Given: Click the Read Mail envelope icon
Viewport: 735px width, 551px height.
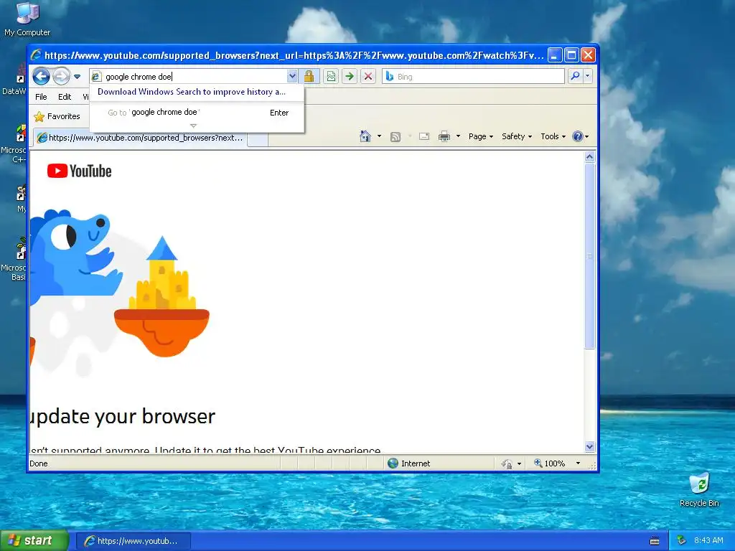Looking at the screenshot, I should point(424,136).
